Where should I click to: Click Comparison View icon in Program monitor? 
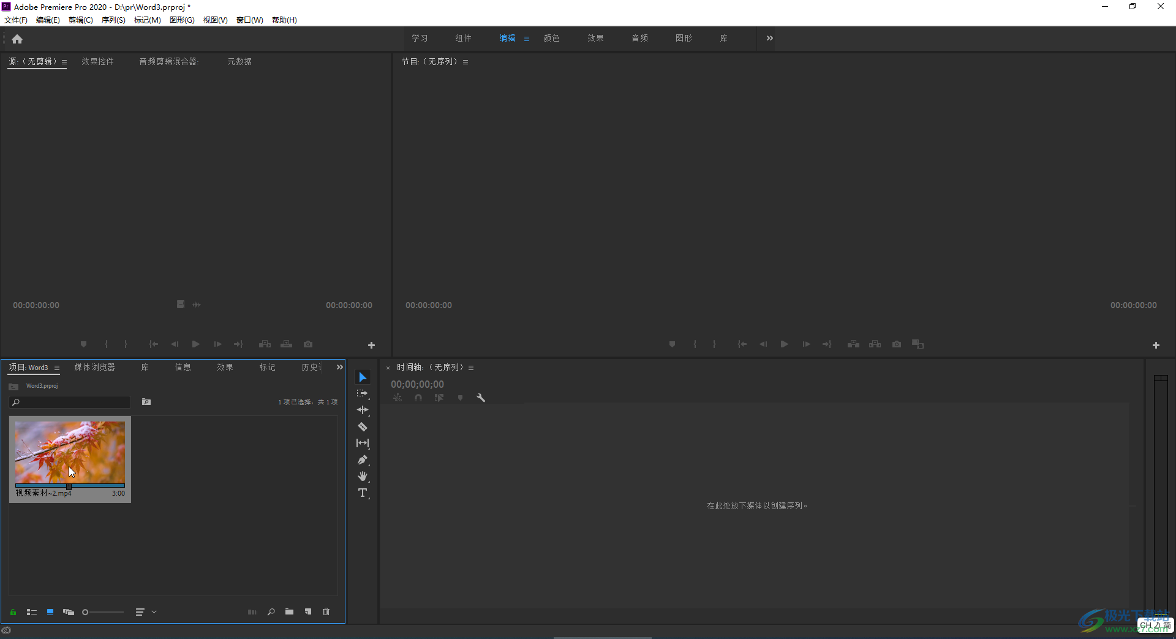(918, 344)
